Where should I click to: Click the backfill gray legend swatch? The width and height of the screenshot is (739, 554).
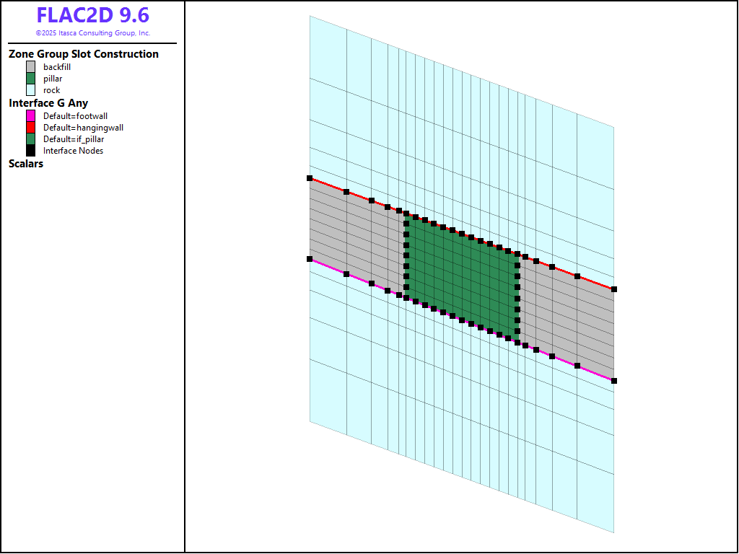click(30, 67)
